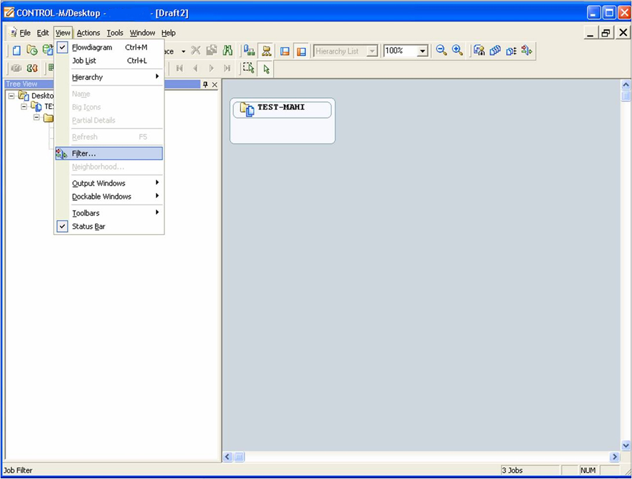
Task: Open the Actions menu
Action: pyautogui.click(x=88, y=32)
